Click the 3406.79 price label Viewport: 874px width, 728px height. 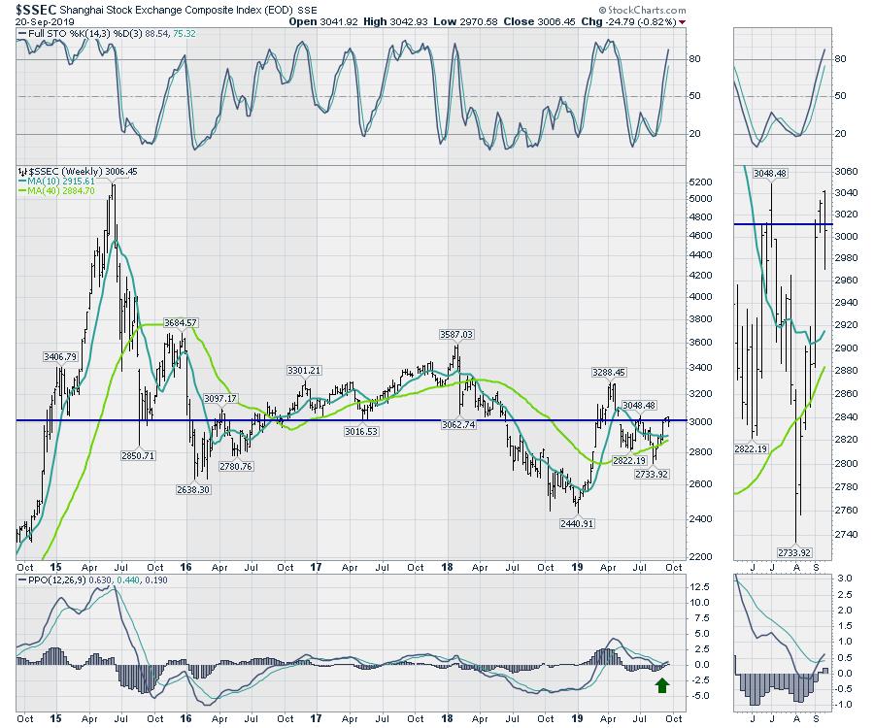point(60,356)
